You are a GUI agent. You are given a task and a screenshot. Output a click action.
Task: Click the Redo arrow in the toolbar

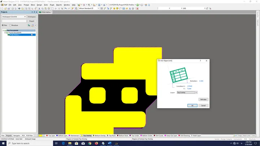pos(69,8)
